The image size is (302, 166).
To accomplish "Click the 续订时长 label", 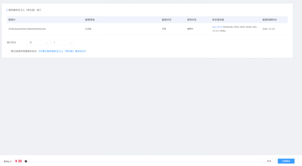I will (11, 43).
